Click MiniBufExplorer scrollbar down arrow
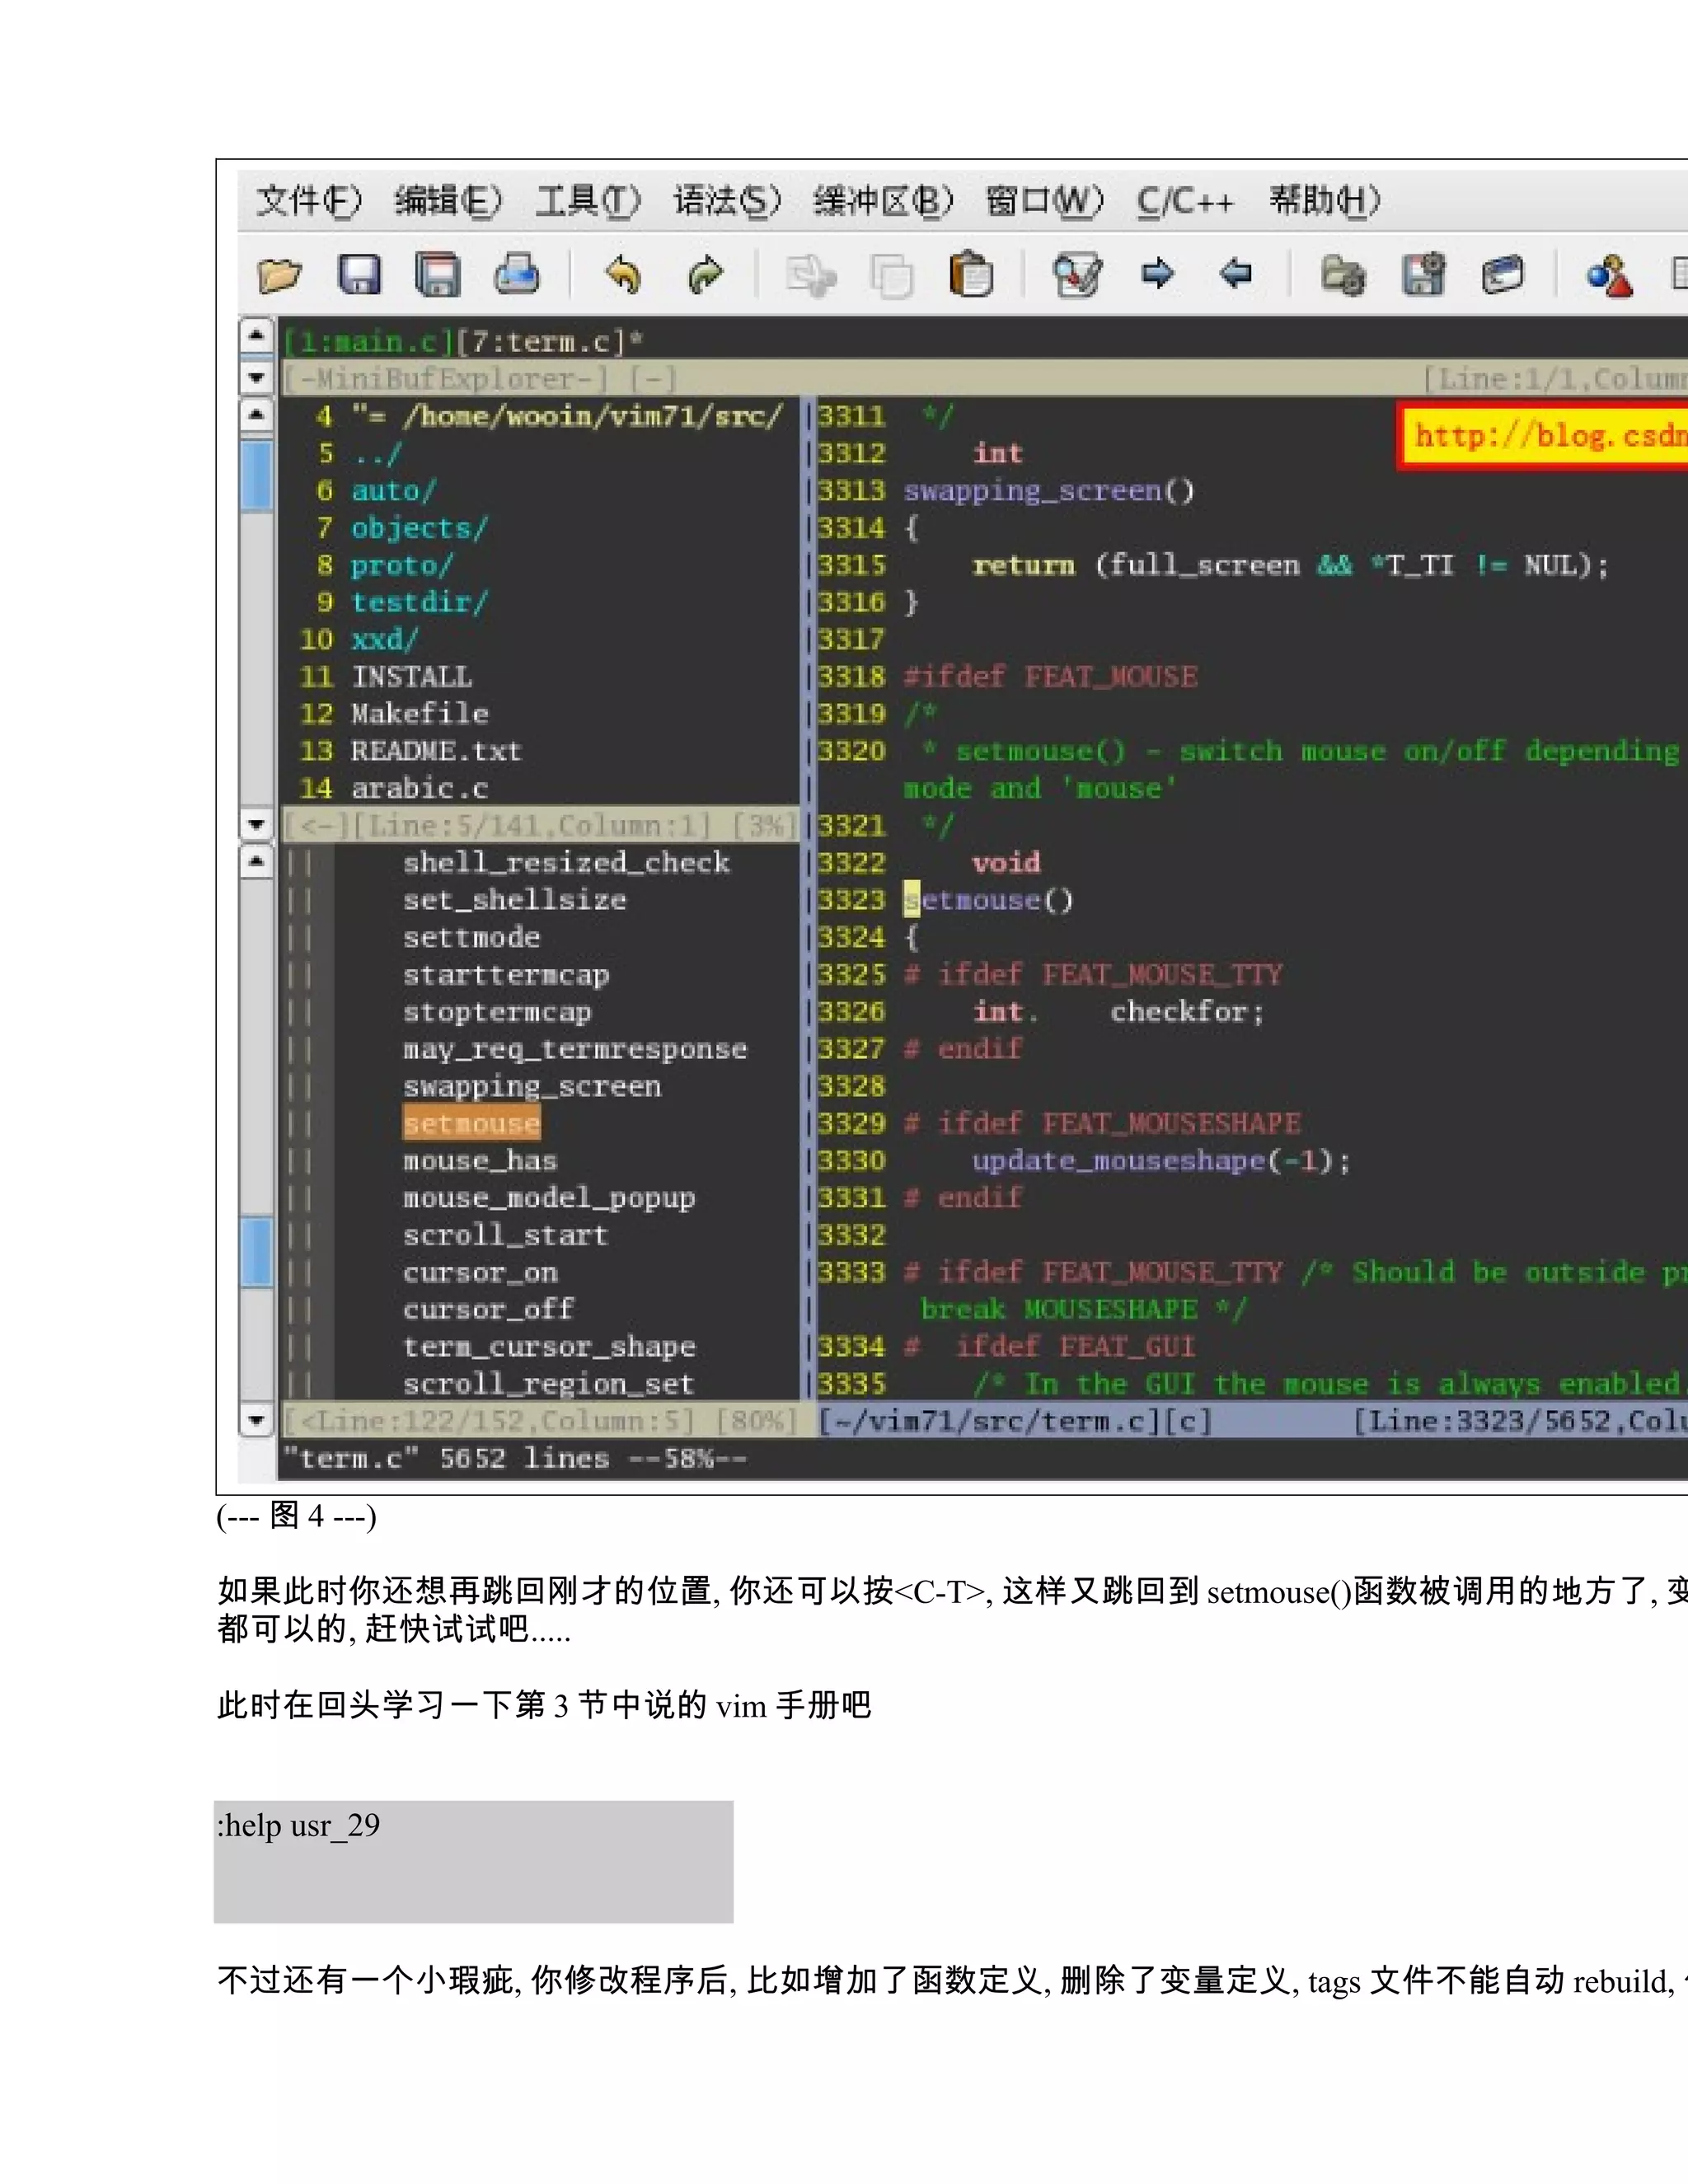Image resolution: width=1688 pixels, height=2184 pixels. click(x=256, y=378)
